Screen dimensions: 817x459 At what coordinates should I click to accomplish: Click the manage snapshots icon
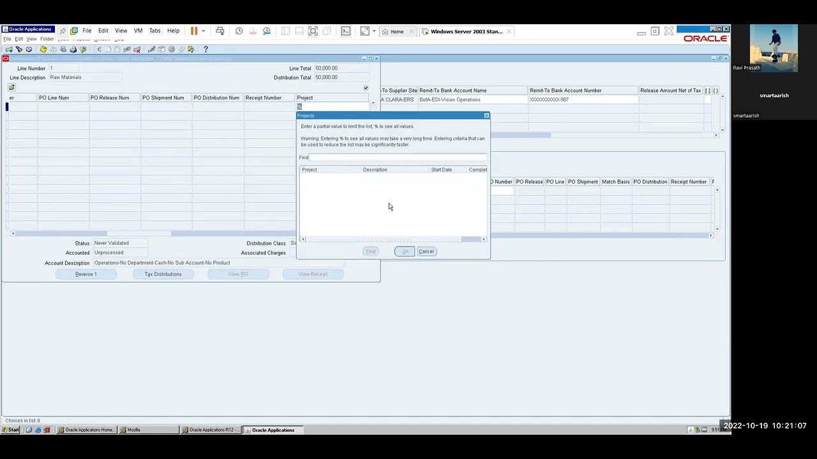pos(267,31)
